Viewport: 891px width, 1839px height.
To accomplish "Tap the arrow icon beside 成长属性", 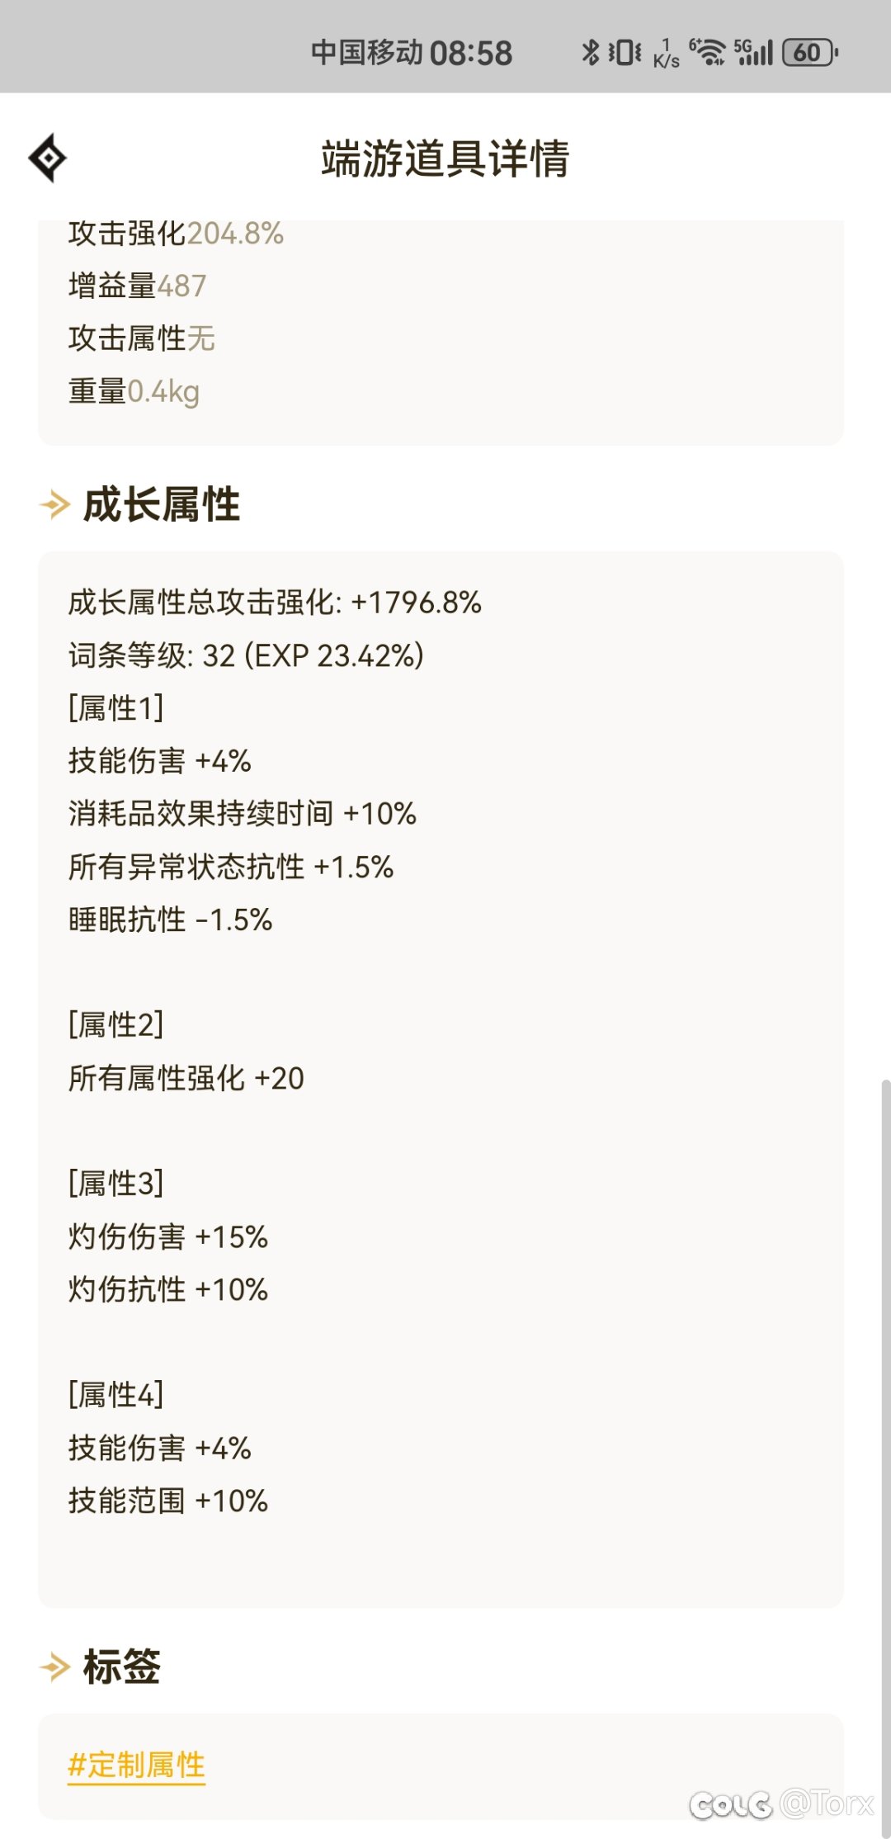I will tap(55, 504).
